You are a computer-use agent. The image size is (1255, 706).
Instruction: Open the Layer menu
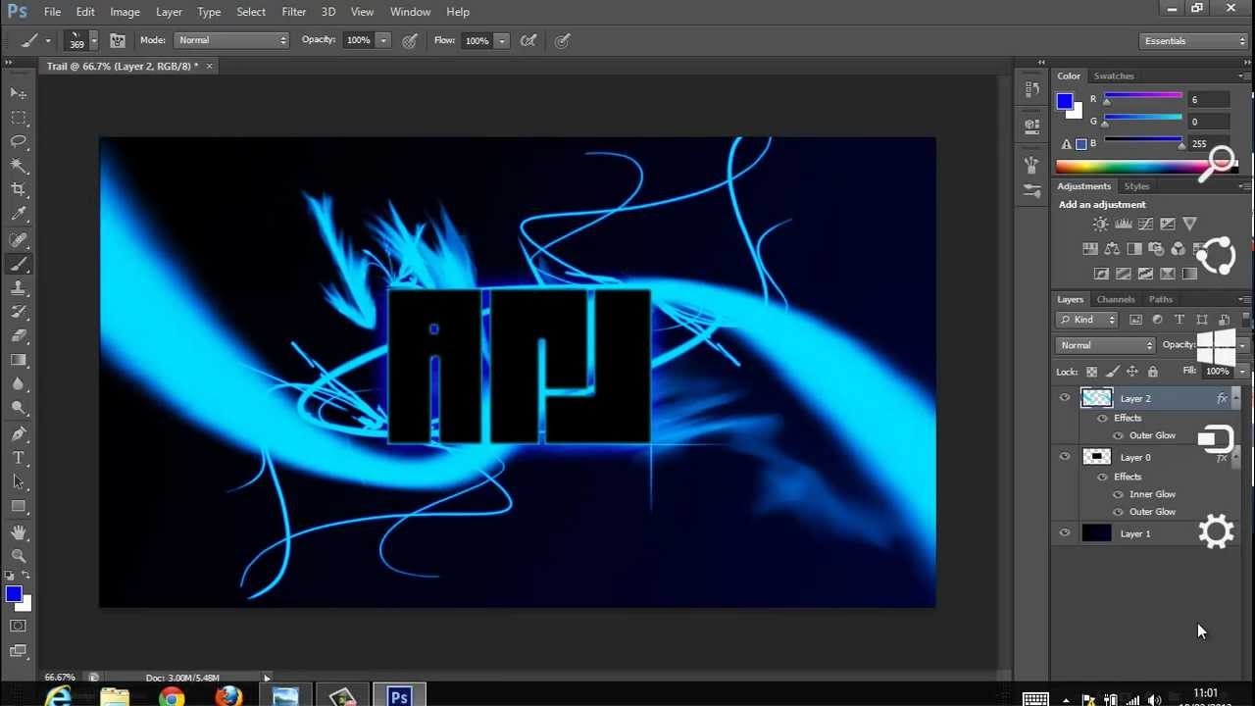click(169, 12)
